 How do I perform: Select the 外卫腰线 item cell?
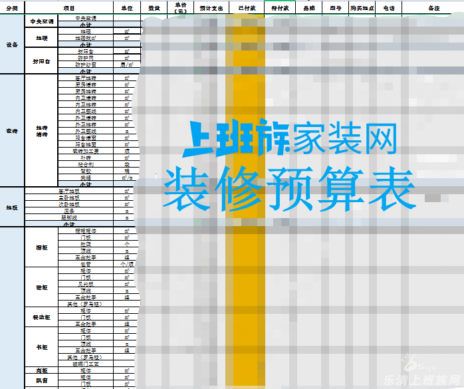pyautogui.click(x=86, y=131)
